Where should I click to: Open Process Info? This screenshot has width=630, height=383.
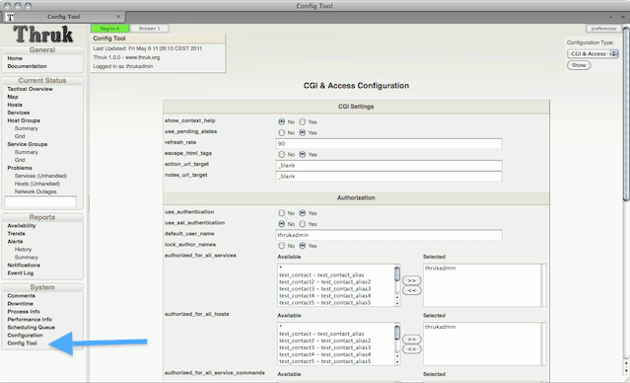pos(24,311)
